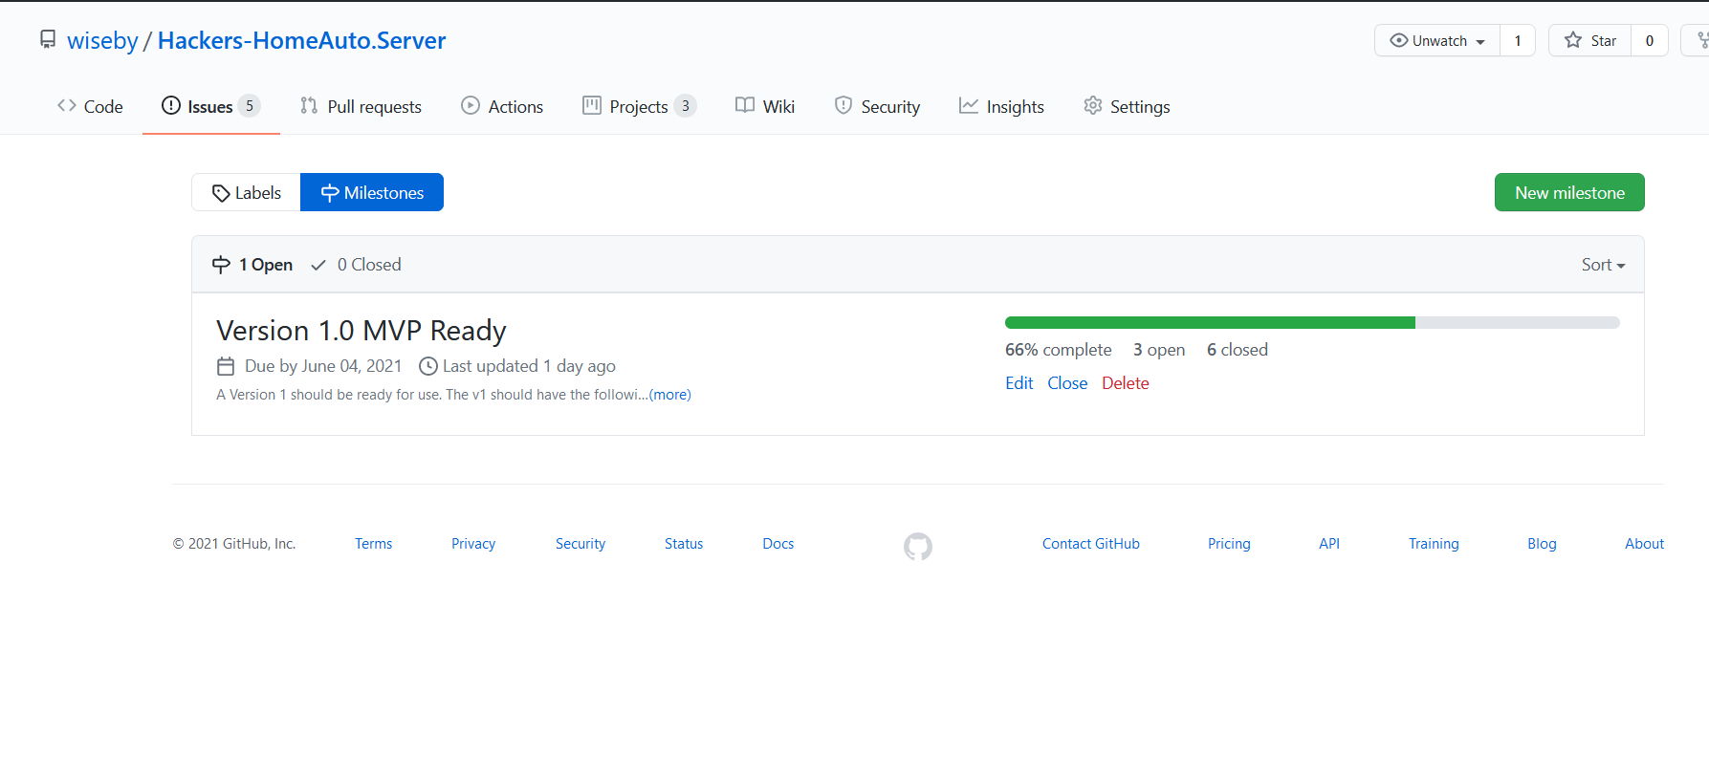Switch to the Actions tab

point(502,106)
